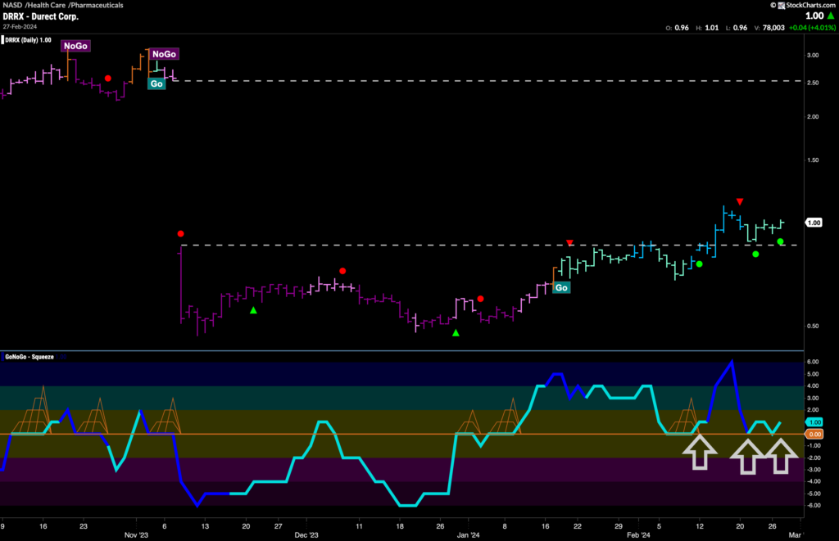Click the rightmost white up arrow in squeeze panel
This screenshot has width=839, height=541.
pos(781,456)
